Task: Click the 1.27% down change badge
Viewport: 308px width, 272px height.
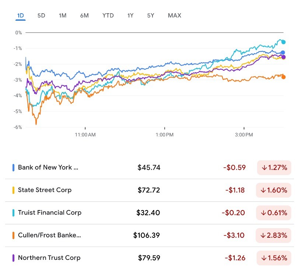Action: pyautogui.click(x=274, y=168)
